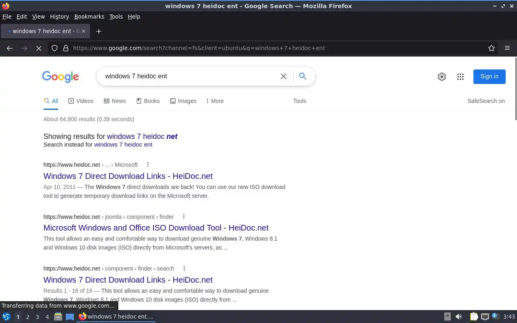Switch to Images results

pos(183,101)
